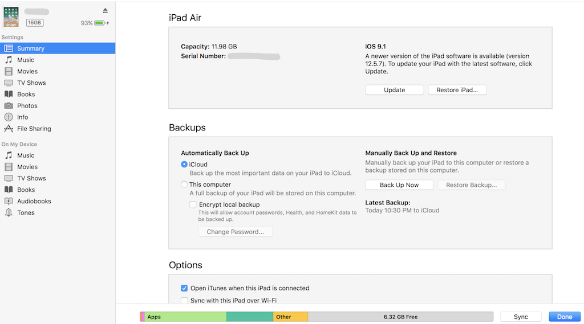Click the Tones bell icon
The height and width of the screenshot is (324, 584).
9,213
